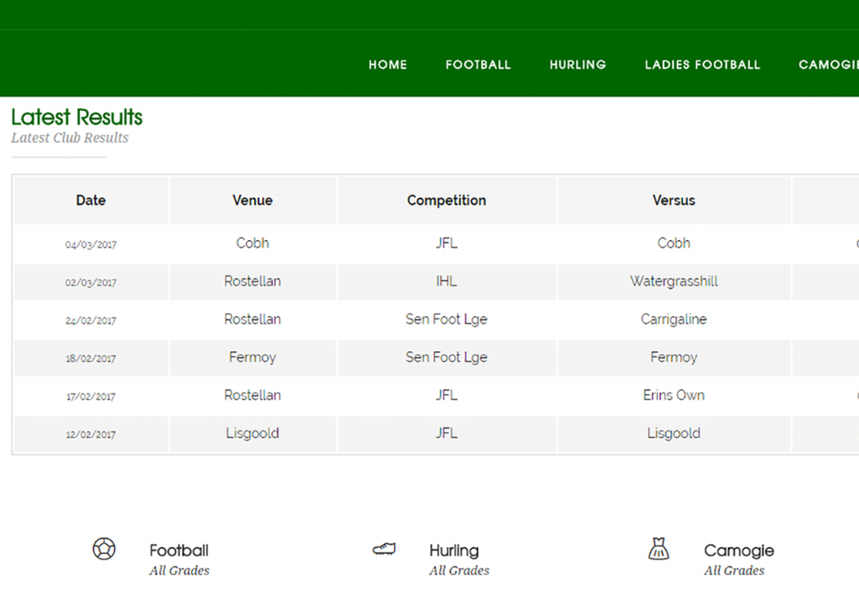Click JFL in the 12/02/2017 row
859x605 pixels.
[446, 434]
